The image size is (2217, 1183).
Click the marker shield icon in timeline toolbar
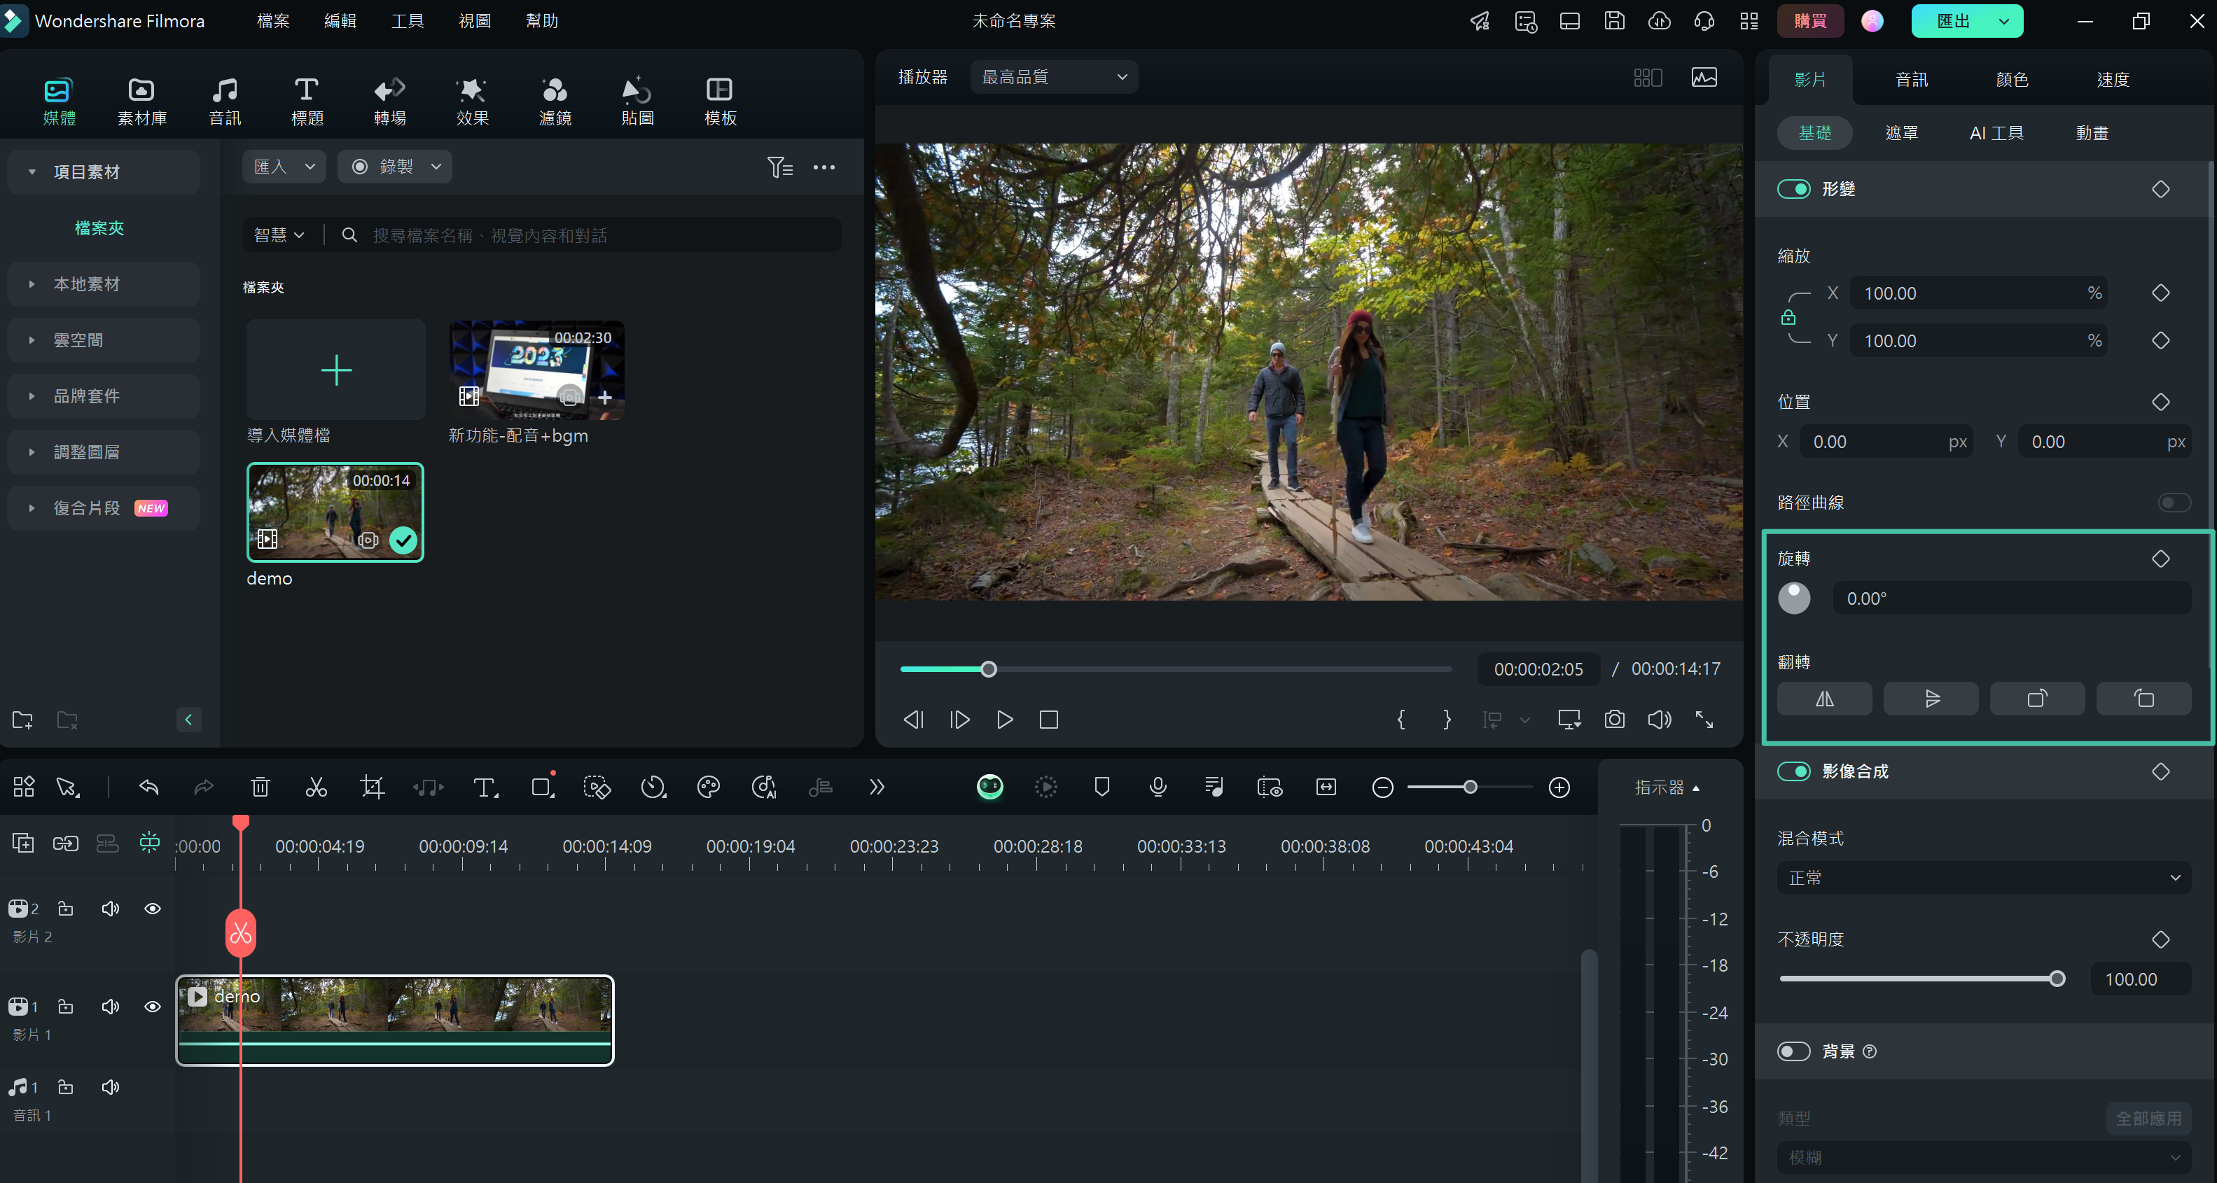[x=1101, y=787]
